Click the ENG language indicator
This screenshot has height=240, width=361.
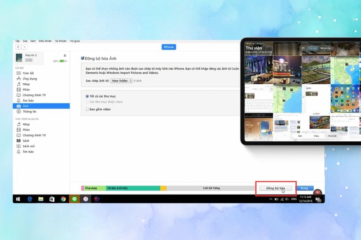point(294,199)
